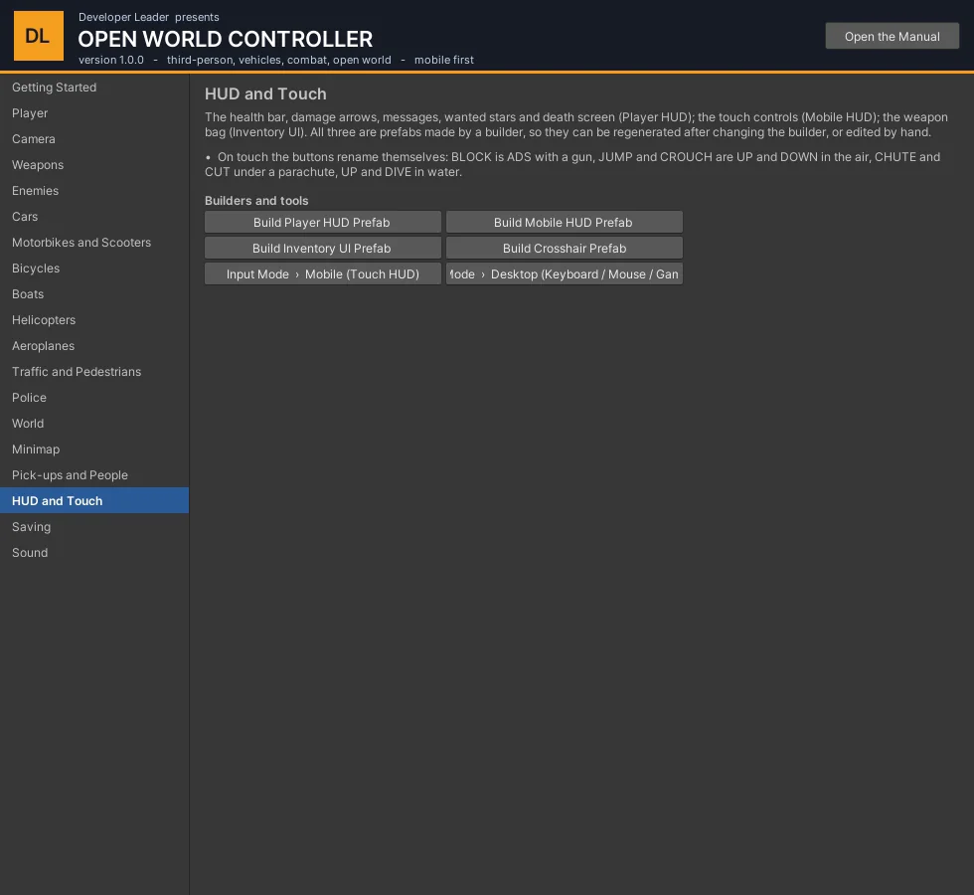974x895 pixels.
Task: Click the orange DL logo icon
Action: [x=39, y=36]
